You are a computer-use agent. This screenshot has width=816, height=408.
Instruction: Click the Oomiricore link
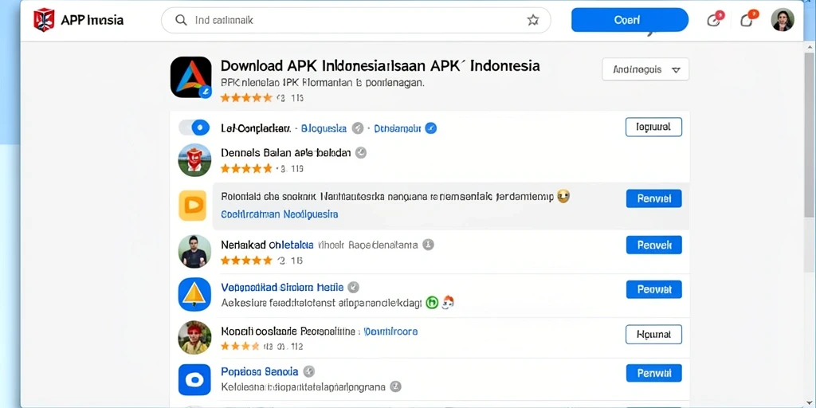coord(390,331)
